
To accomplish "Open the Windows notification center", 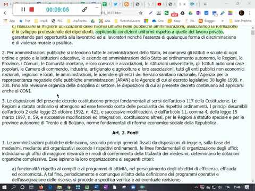I will [x=246, y=187].
